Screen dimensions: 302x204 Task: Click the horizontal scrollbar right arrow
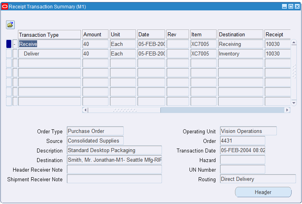point(287,110)
